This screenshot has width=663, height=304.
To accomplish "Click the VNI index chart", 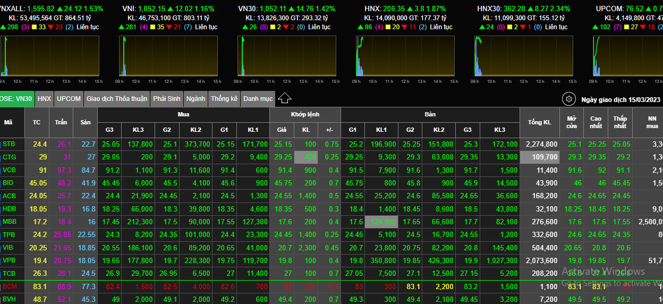I will pos(168,56).
